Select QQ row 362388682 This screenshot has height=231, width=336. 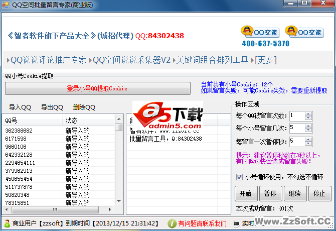pos(59,131)
